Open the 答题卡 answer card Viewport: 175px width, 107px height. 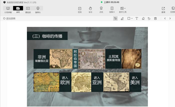(112, 10)
